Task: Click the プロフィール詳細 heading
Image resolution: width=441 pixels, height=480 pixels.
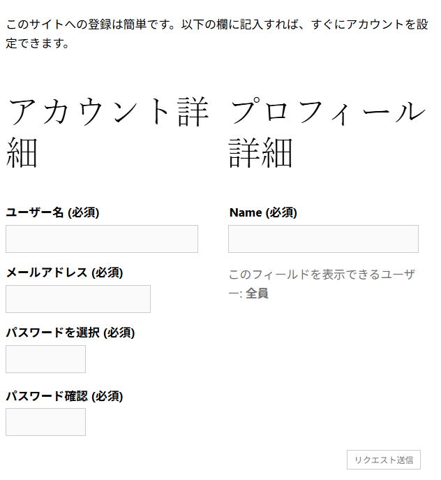Action: click(x=327, y=131)
